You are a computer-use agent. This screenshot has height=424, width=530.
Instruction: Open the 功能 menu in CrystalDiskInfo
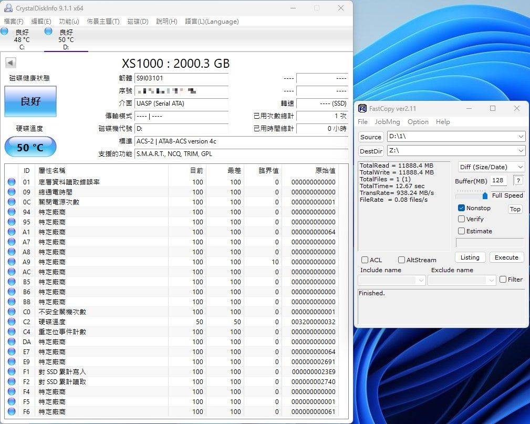coord(69,22)
